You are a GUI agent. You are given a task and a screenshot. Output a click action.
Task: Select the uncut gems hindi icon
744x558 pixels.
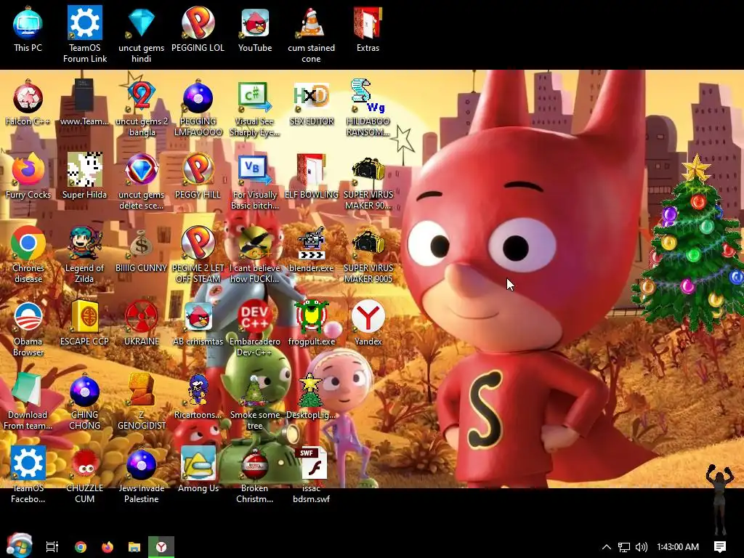click(x=142, y=35)
